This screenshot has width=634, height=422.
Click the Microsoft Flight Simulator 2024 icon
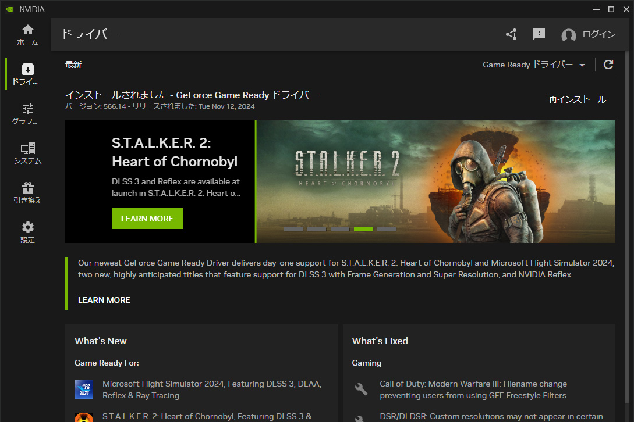(x=84, y=389)
